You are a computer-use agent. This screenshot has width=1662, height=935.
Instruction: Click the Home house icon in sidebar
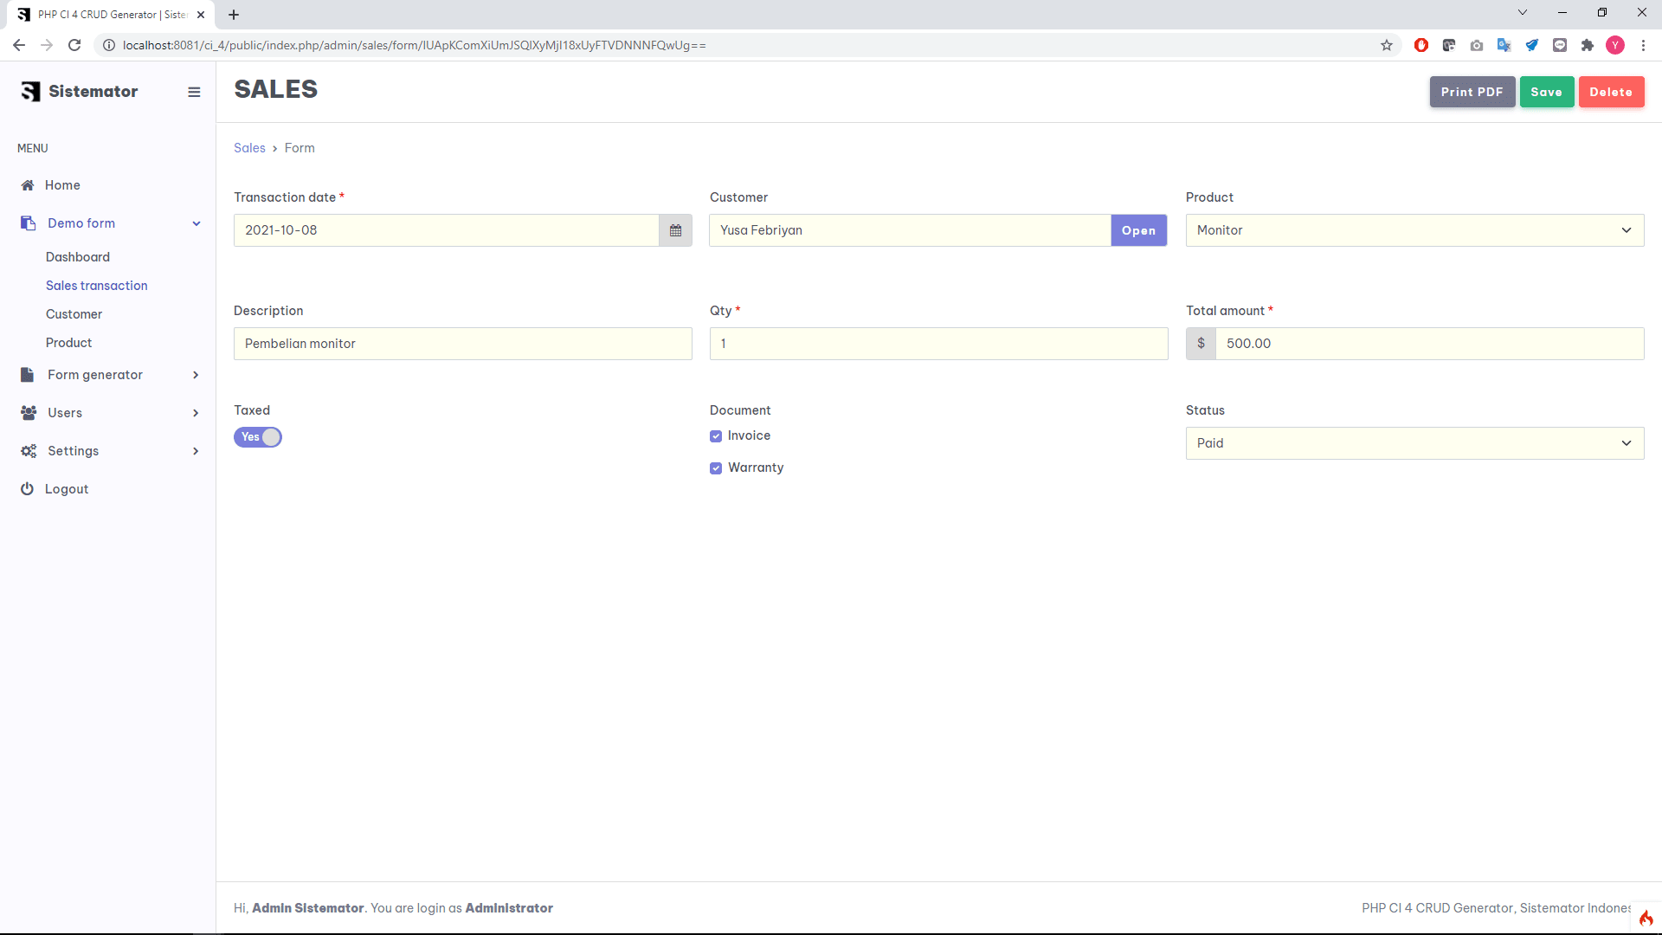pos(28,185)
